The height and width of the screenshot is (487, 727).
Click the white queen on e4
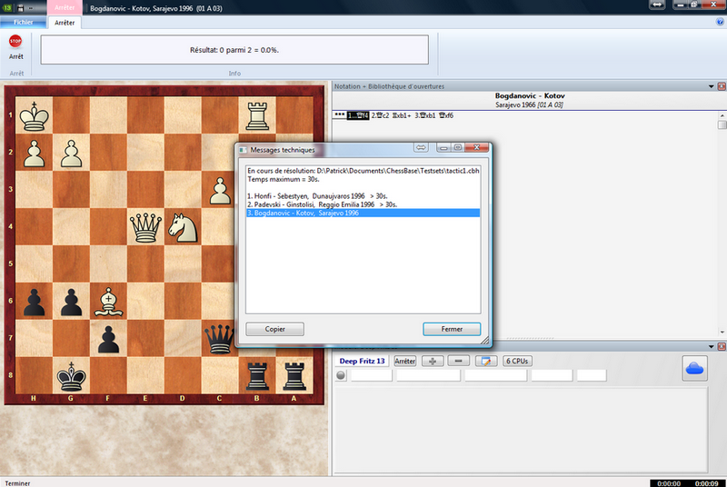point(145,227)
